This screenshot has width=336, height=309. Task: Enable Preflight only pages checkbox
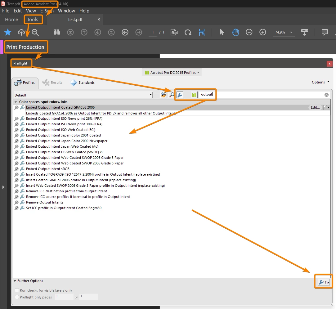(x=17, y=297)
